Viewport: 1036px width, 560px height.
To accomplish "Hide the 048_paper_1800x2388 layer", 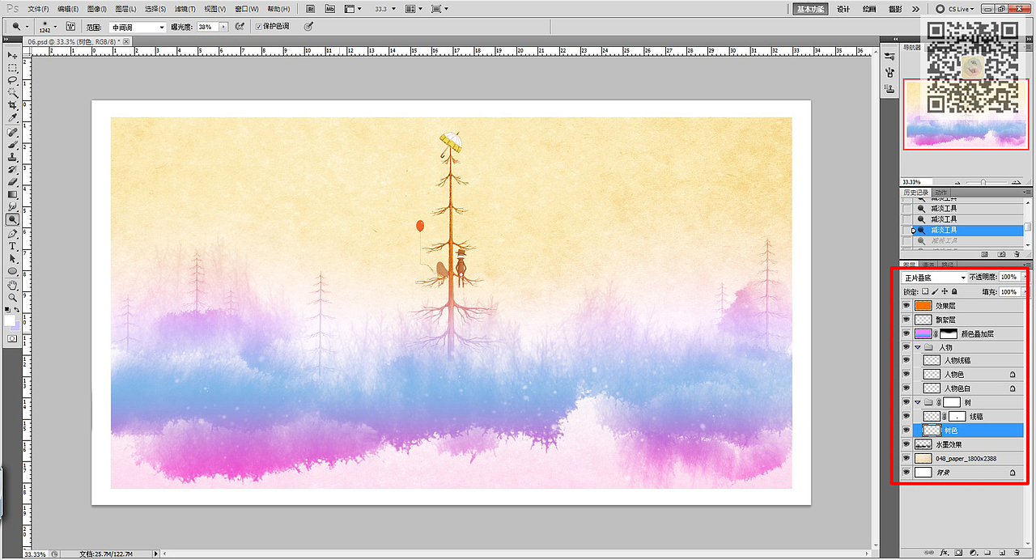I will 906,458.
